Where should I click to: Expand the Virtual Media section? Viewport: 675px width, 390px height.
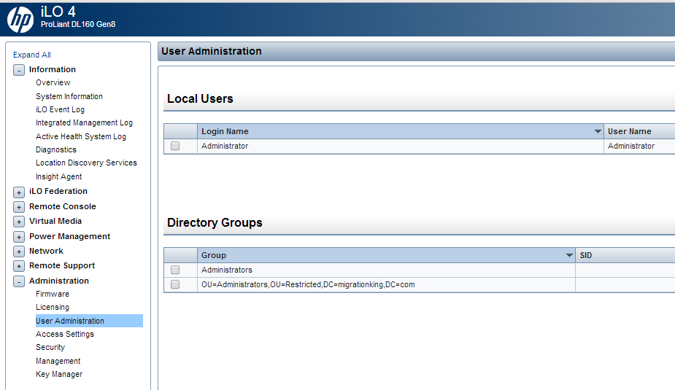pyautogui.click(x=19, y=222)
